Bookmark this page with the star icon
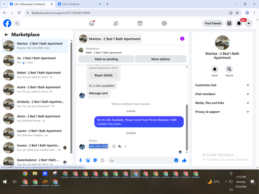This screenshot has height=194, width=259. (x=237, y=13)
